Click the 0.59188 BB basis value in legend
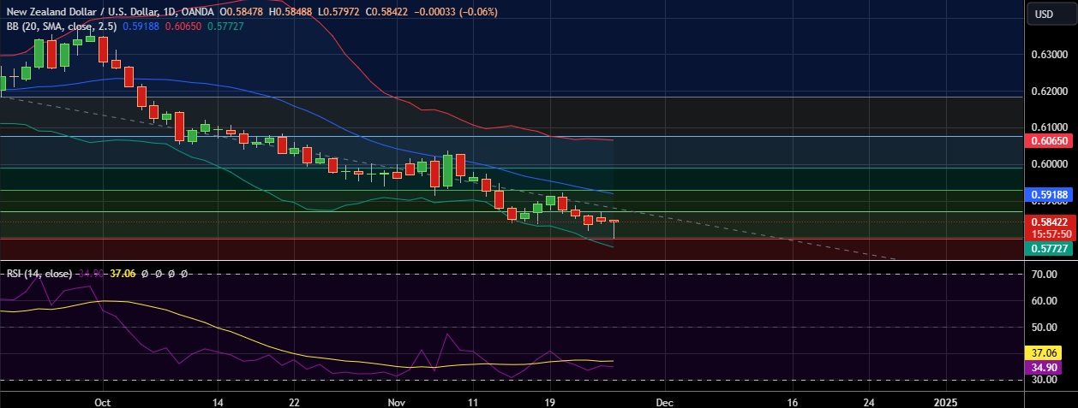 pyautogui.click(x=142, y=27)
